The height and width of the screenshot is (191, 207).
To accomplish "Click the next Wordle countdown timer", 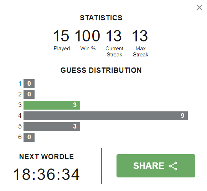I will 46,174.
